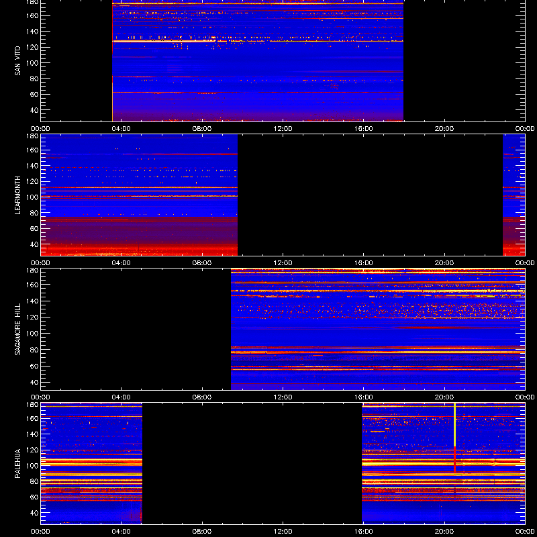The height and width of the screenshot is (537, 537).
Task: Click the 08:00 label under Palehua panel
Action: [202, 532]
